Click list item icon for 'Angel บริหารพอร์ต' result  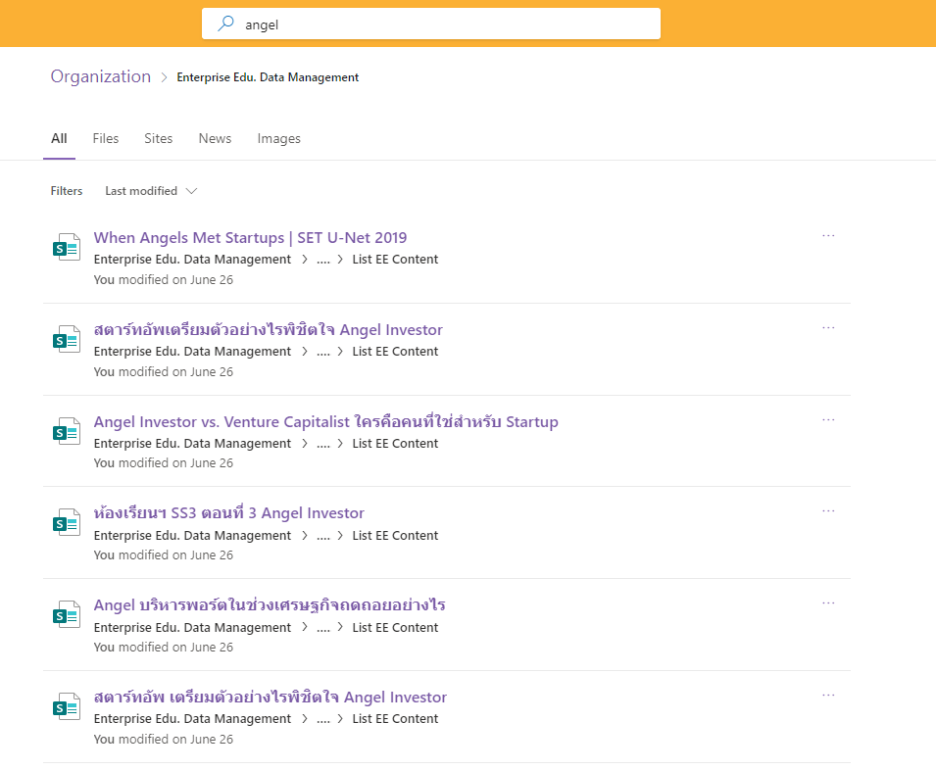67,614
